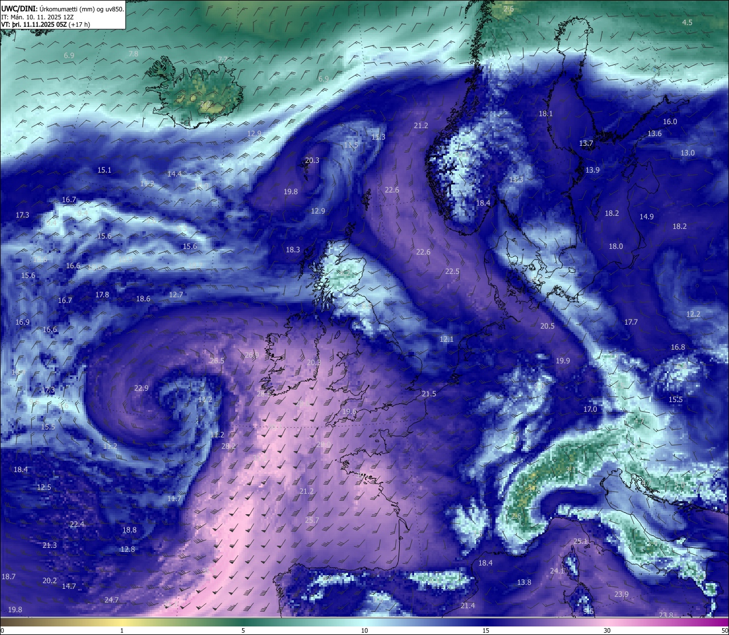Viewport: 729px width, 635px height.
Task: Select the 18.7 value label
Action: point(9,576)
